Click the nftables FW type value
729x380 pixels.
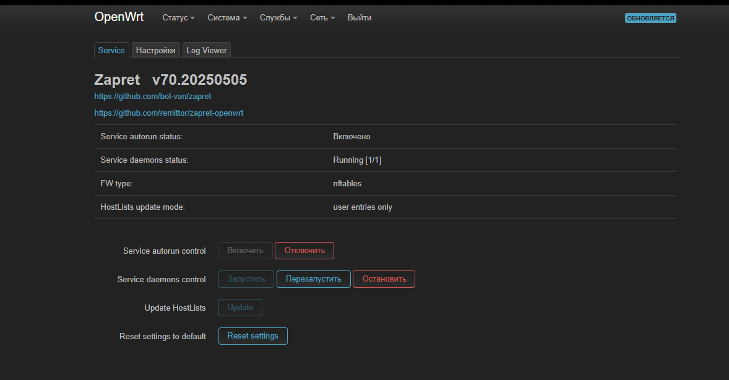click(x=347, y=184)
